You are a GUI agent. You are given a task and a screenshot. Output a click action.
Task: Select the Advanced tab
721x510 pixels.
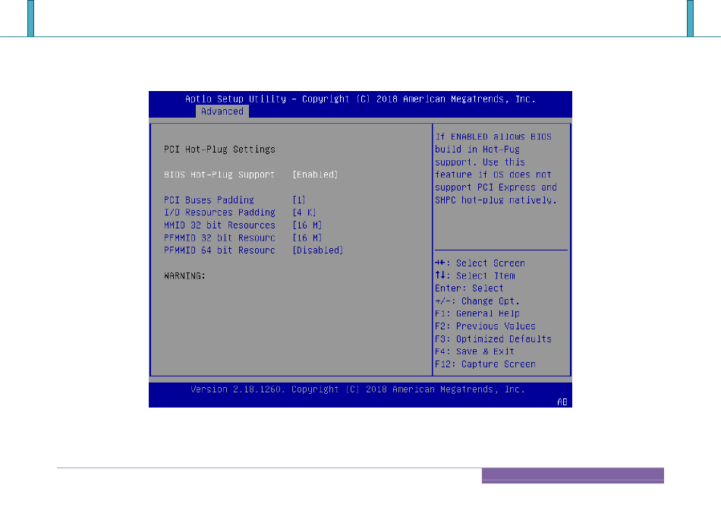222,112
